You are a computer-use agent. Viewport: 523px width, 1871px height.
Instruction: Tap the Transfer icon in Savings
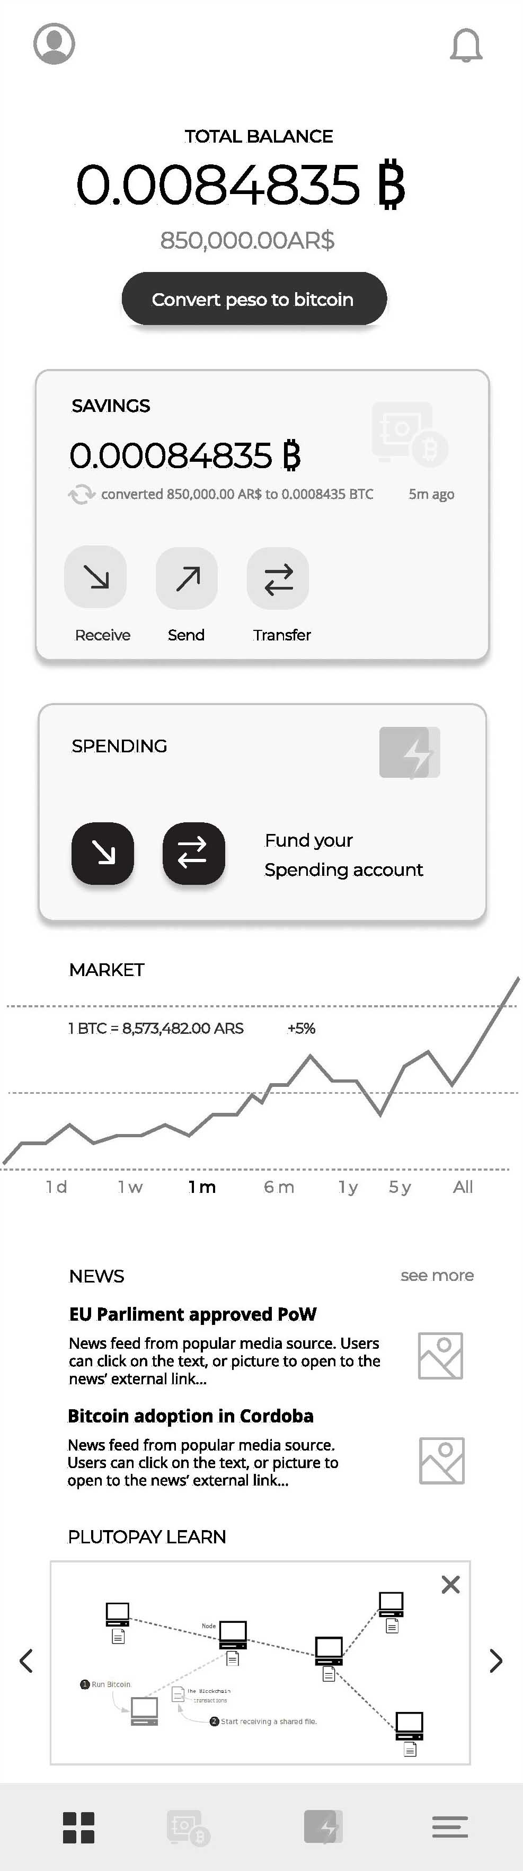[278, 578]
